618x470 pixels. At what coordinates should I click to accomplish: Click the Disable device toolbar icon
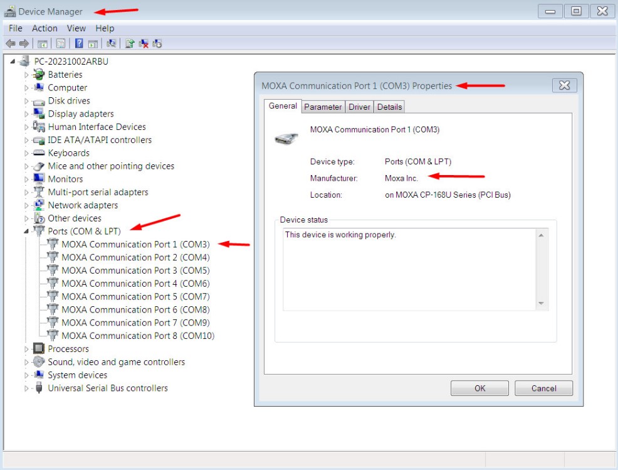[x=157, y=43]
